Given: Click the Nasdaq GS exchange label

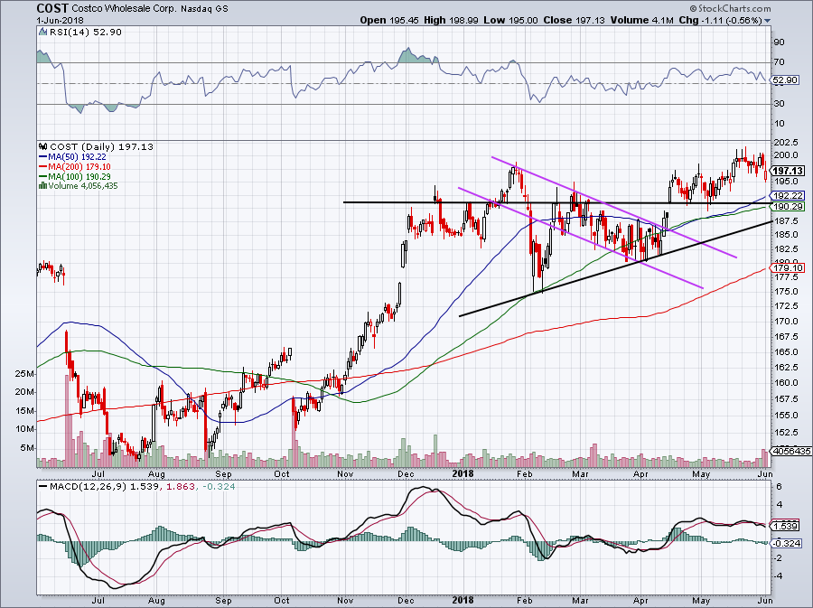Looking at the screenshot, I should point(203,9).
